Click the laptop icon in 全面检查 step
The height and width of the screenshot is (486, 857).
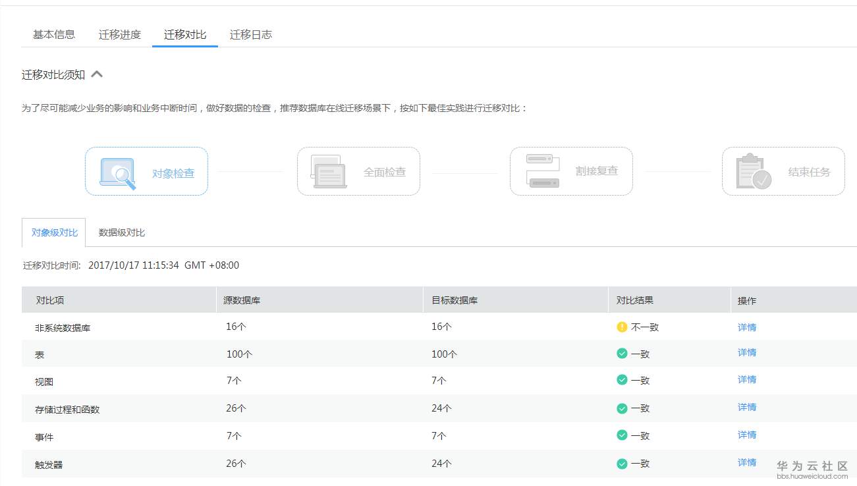[329, 171]
